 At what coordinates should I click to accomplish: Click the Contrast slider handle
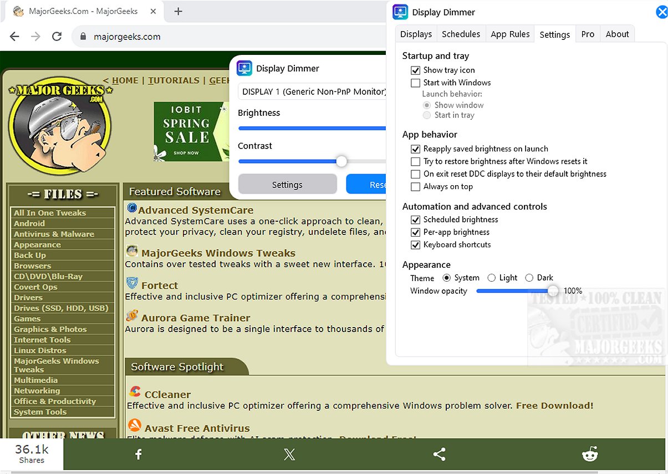coord(341,161)
